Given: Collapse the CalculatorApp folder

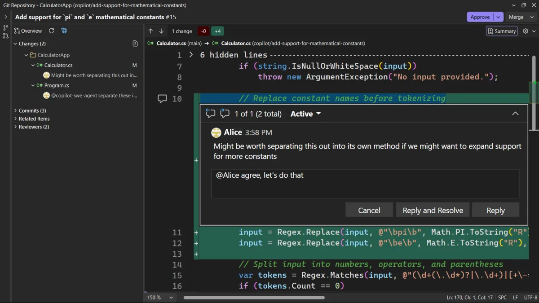Looking at the screenshot, I should point(27,55).
